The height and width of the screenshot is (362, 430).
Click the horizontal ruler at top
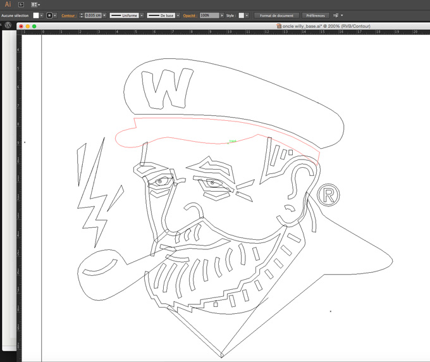(x=225, y=32)
